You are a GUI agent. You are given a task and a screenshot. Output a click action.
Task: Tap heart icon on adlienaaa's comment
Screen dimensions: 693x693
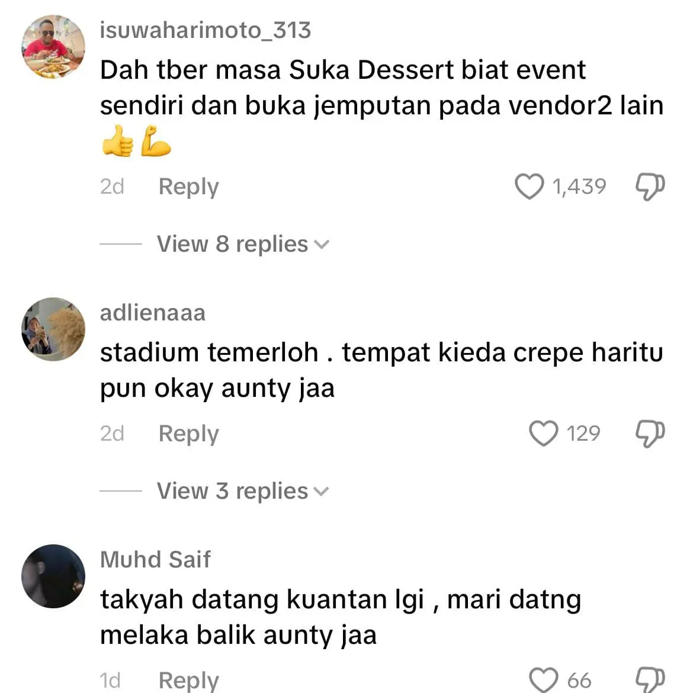coord(543,433)
